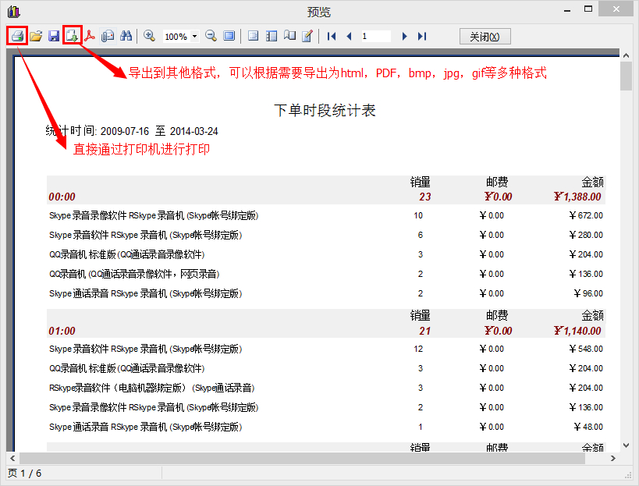Jump to the last page

(x=422, y=36)
